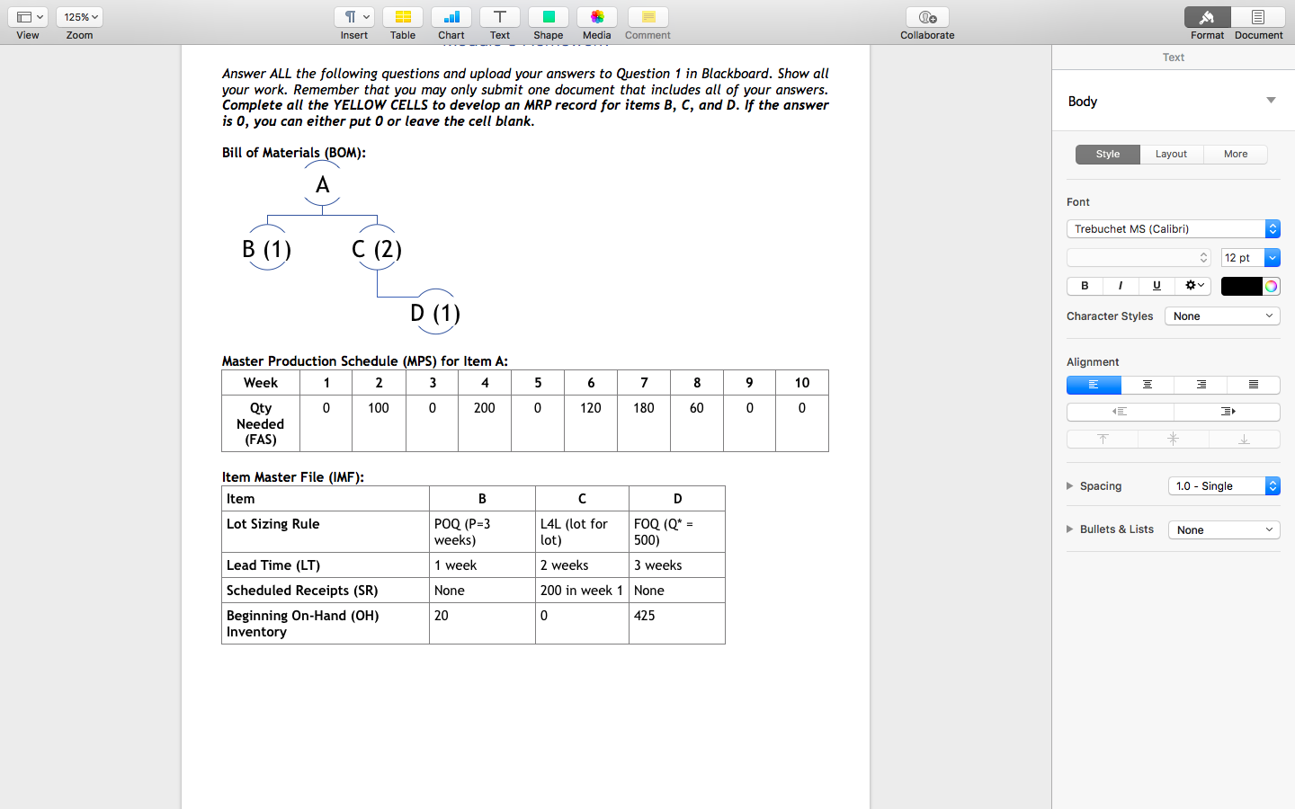The image size is (1295, 809).
Task: Increase the paragraph indent
Action: pos(1228,413)
